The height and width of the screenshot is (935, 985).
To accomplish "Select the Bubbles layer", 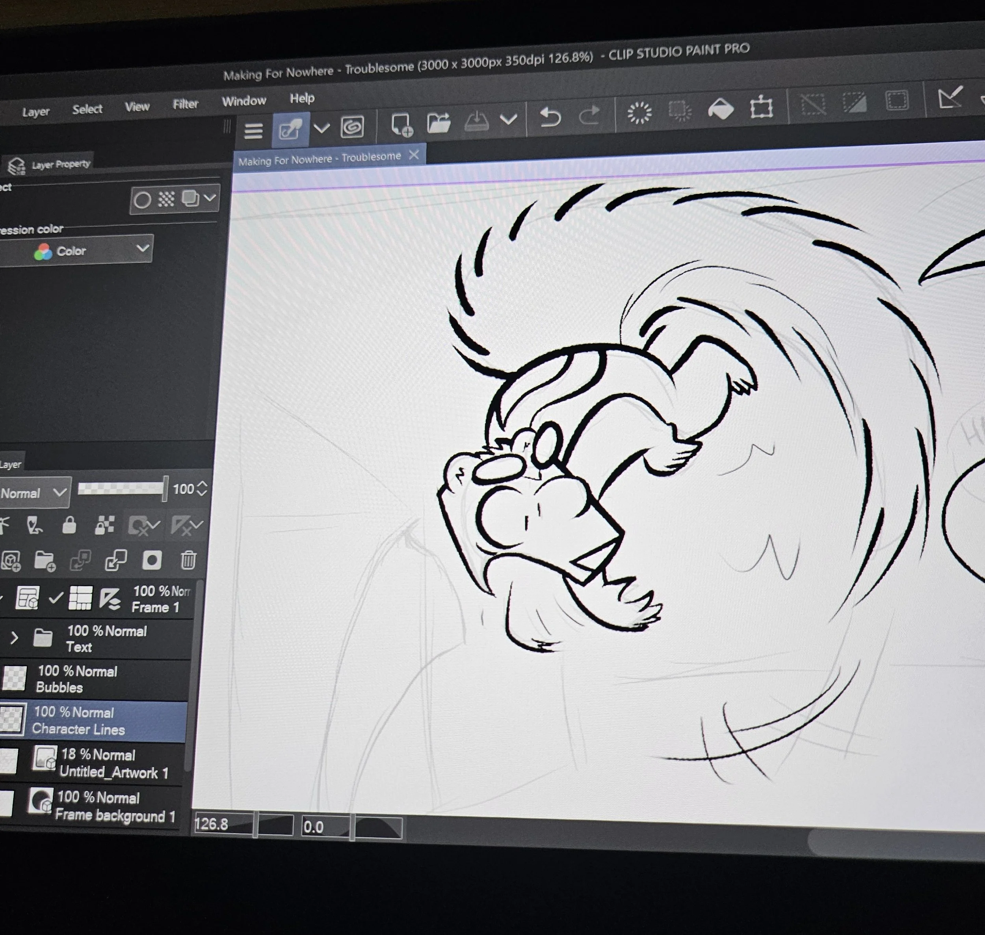I will pos(94,679).
